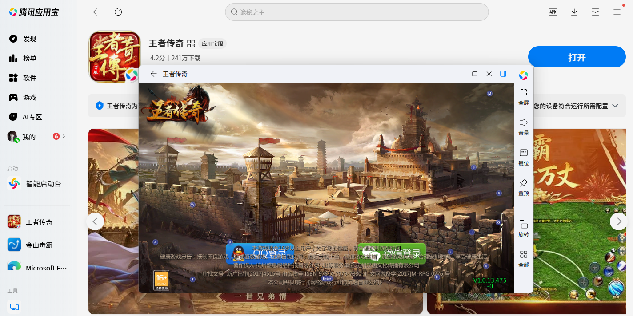The width and height of the screenshot is (633, 316).
Task: Switch the game to 全屏 fullscreen
Action: coord(524,97)
